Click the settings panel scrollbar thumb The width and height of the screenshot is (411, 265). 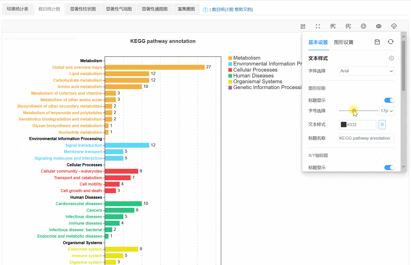(403, 65)
